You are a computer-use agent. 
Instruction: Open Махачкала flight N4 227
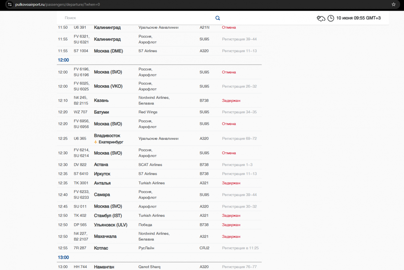(x=159, y=236)
